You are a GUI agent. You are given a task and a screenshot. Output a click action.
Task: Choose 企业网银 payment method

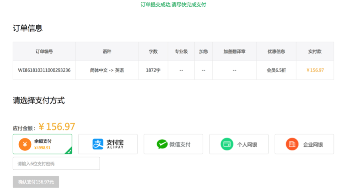pos(304,144)
